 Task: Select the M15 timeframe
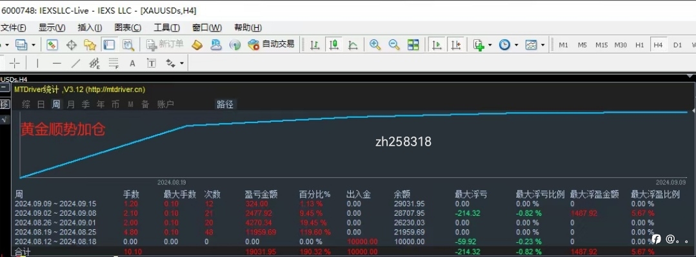point(601,44)
